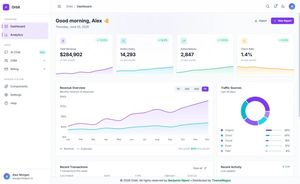Open Alex Morgan profile menu
Screen dimensions: 300x184
click(25, 177)
